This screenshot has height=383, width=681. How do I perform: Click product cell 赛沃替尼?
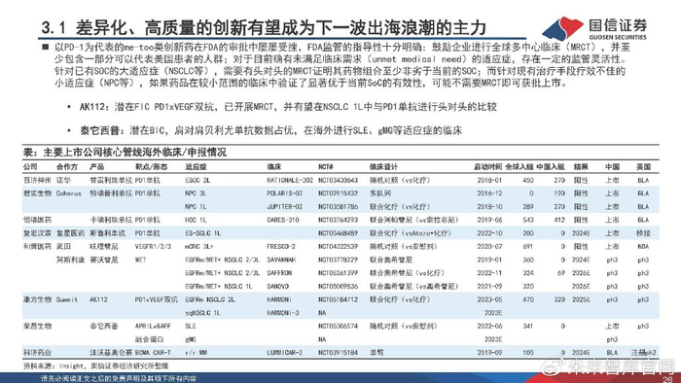104,260
